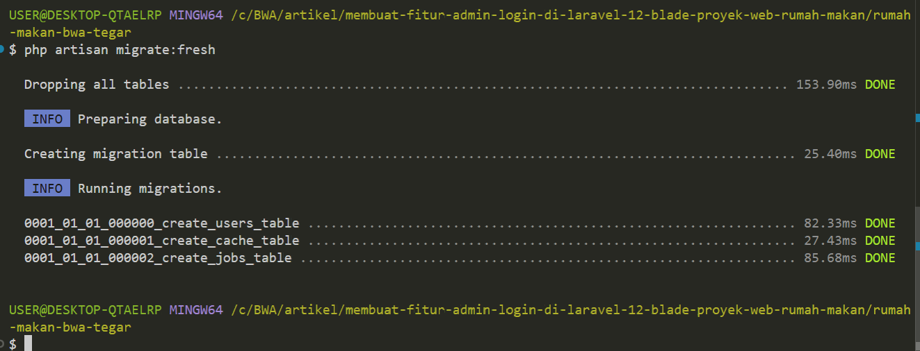
Task: Click DONE status for Creating migration table
Action: [x=880, y=154]
